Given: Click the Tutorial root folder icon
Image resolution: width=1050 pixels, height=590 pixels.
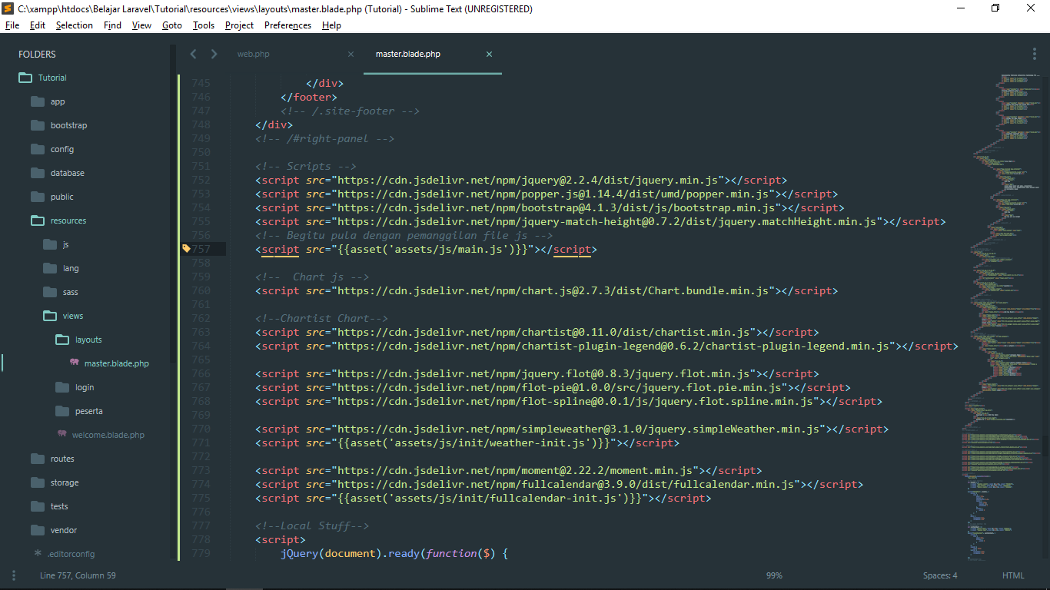Looking at the screenshot, I should point(25,78).
